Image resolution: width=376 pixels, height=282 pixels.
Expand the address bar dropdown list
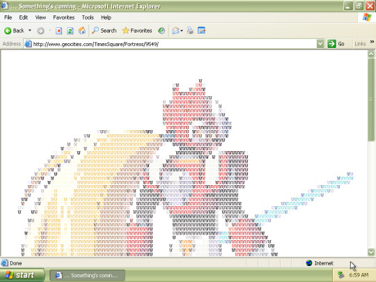click(320, 44)
